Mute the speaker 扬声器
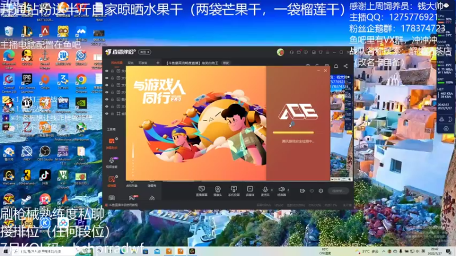Screen dimensions: 456x256 point(281,191)
